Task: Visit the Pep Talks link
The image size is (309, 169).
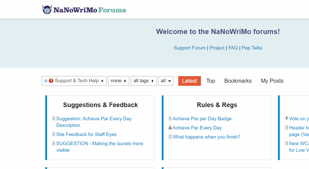Action: (x=252, y=48)
